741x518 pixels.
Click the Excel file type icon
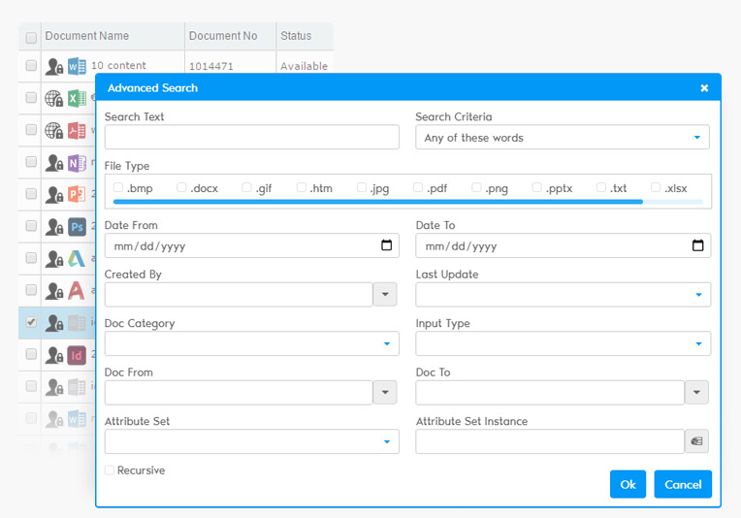(x=78, y=98)
